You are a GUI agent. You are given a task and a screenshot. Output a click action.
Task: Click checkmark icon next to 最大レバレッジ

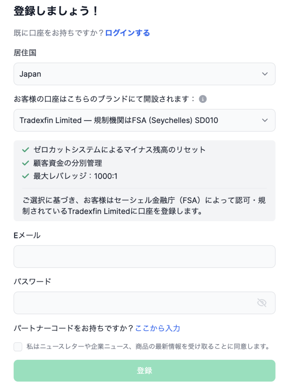click(x=26, y=176)
